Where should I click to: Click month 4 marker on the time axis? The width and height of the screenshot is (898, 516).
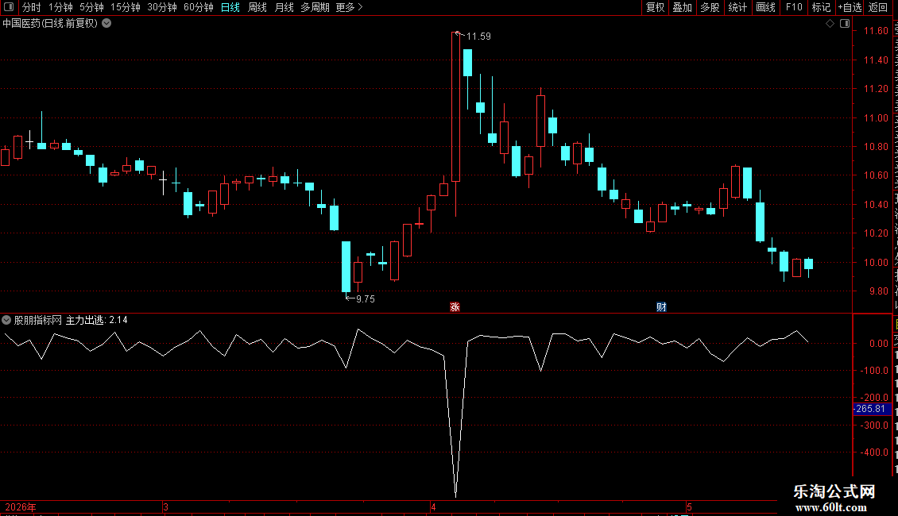(x=434, y=507)
